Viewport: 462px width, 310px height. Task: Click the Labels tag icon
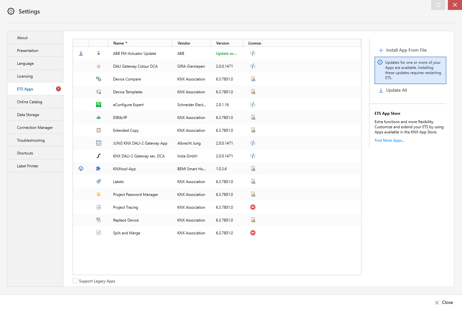coord(99,181)
